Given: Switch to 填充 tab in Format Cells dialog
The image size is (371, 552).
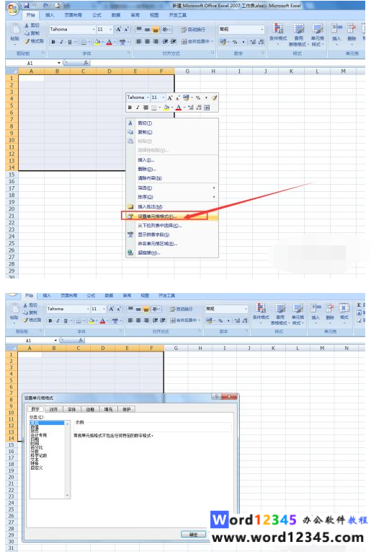Looking at the screenshot, I should [109, 409].
